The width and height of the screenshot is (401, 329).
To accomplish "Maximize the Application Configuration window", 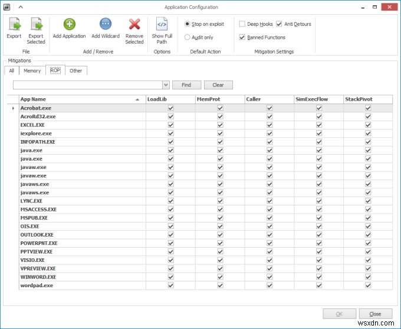I will pos(374,7).
